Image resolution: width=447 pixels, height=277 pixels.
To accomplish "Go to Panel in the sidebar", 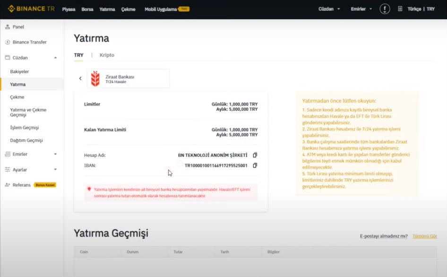I will coord(18,27).
